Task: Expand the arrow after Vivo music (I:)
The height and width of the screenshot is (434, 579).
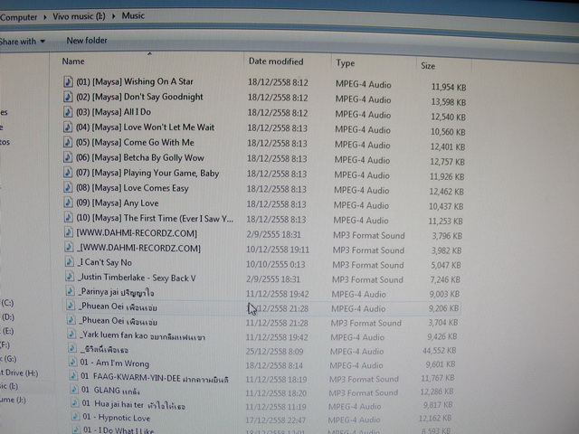Action: tap(114, 16)
